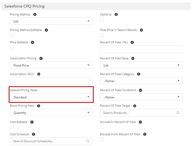The width and height of the screenshot is (193, 146).
Task: Click info icon next to Percent Of Total Target
Action: pyautogui.click(x=135, y=106)
